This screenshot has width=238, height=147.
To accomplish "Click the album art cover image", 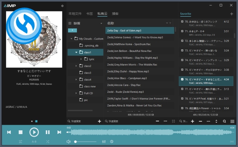I will [34, 39].
